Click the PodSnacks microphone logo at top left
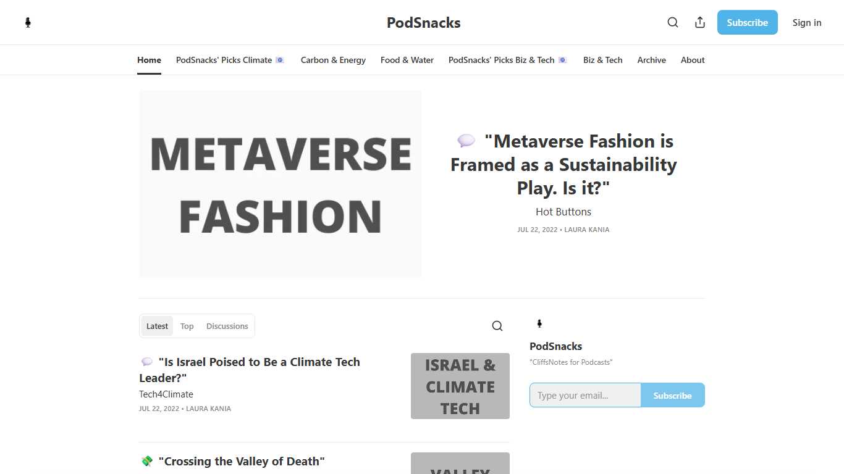The height and width of the screenshot is (474, 844). (x=28, y=23)
